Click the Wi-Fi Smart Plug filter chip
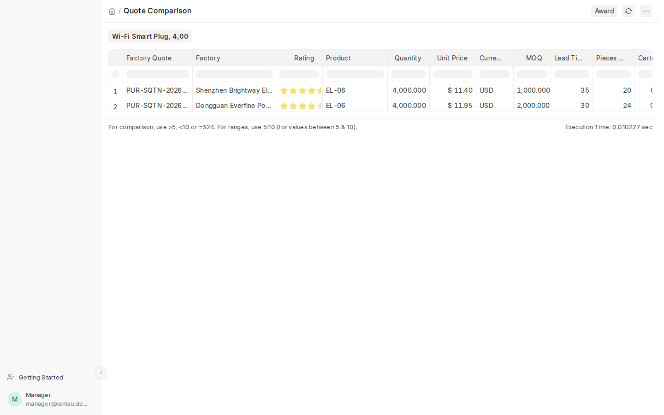The height and width of the screenshot is (415, 664). (x=150, y=36)
